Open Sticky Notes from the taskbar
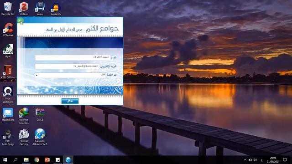Viewport: 292px width, 164px height. (57, 160)
